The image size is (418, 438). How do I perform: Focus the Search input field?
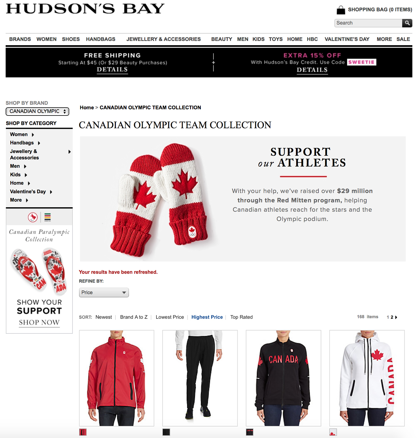[368, 23]
